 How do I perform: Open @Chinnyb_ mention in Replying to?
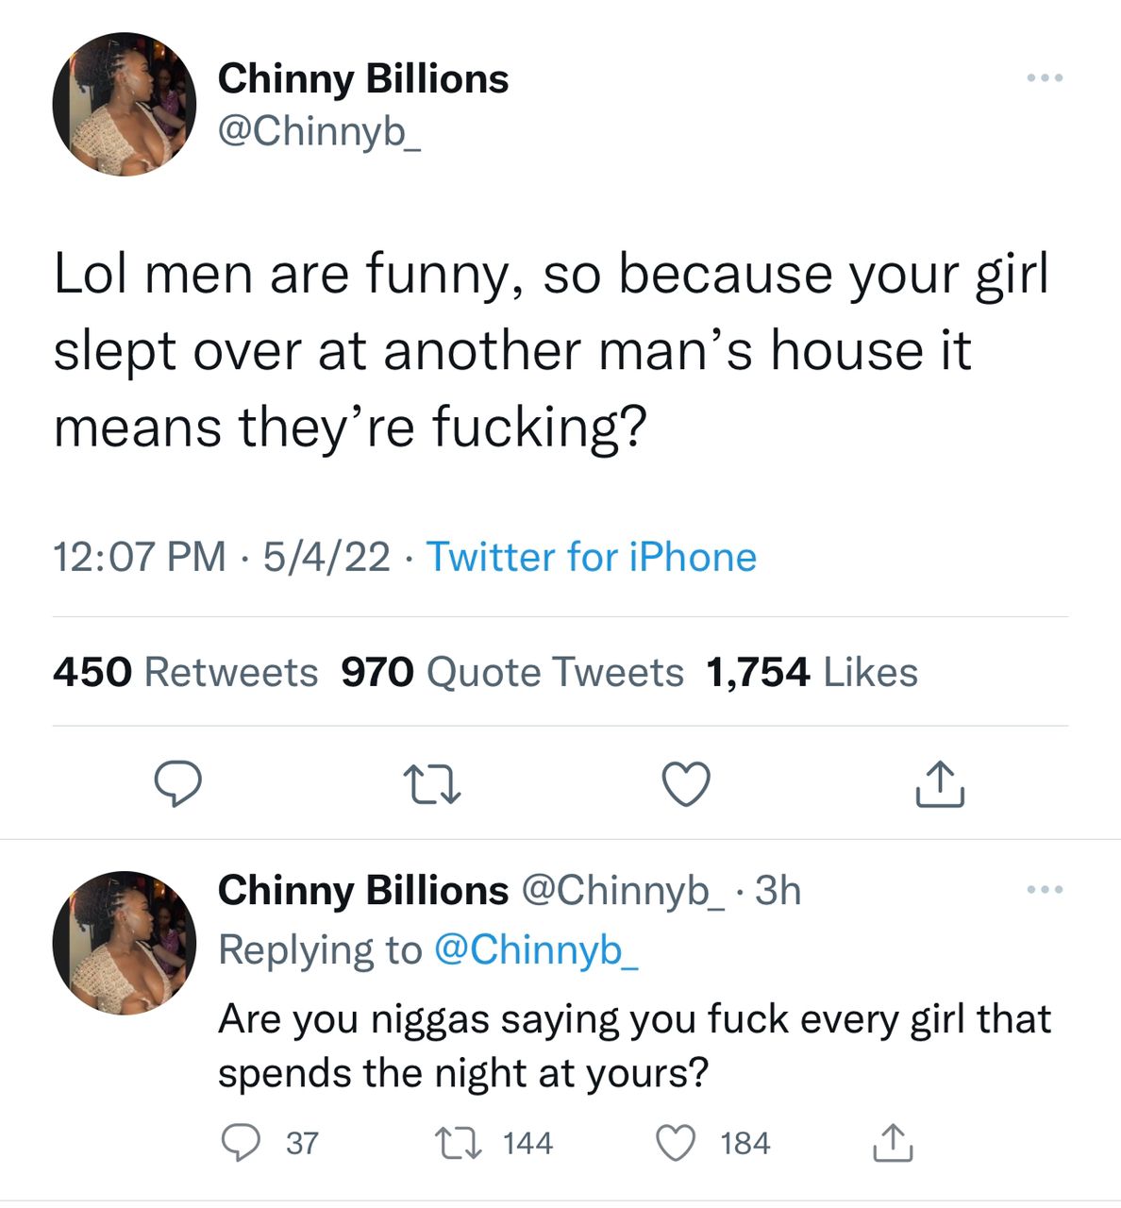(536, 949)
